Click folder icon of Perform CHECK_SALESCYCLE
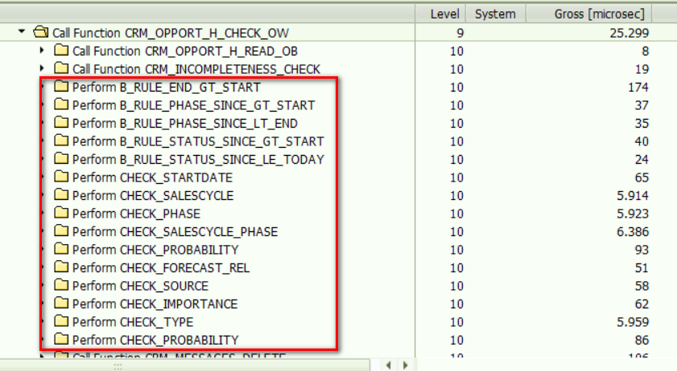 (x=61, y=195)
